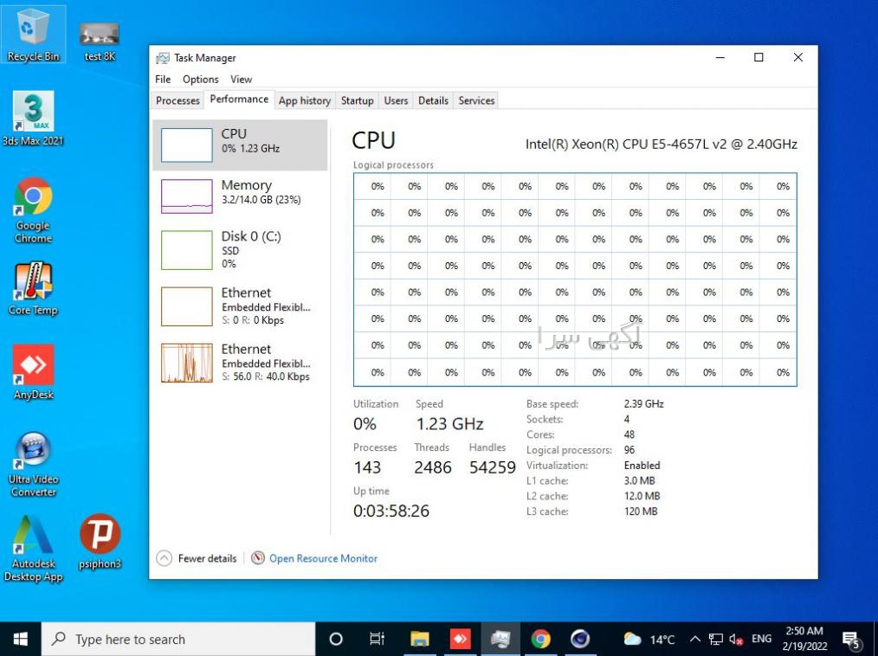
Task: Click the Base speed 2.39 GHz value
Action: click(644, 403)
